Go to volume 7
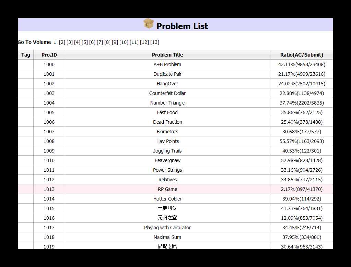The height and width of the screenshot is (267, 351). click(x=100, y=42)
